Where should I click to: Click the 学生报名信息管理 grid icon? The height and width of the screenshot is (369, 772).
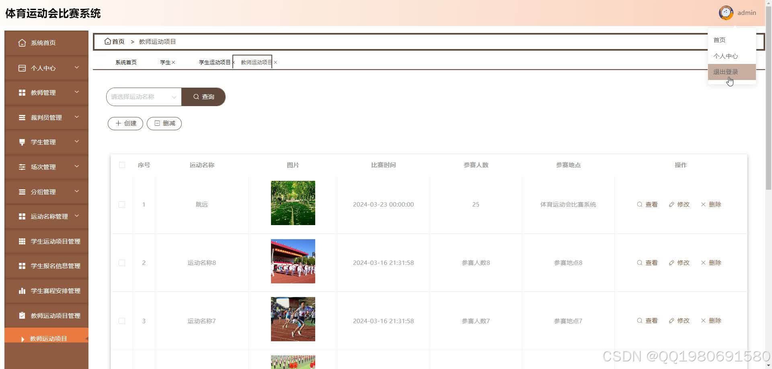[x=22, y=266]
